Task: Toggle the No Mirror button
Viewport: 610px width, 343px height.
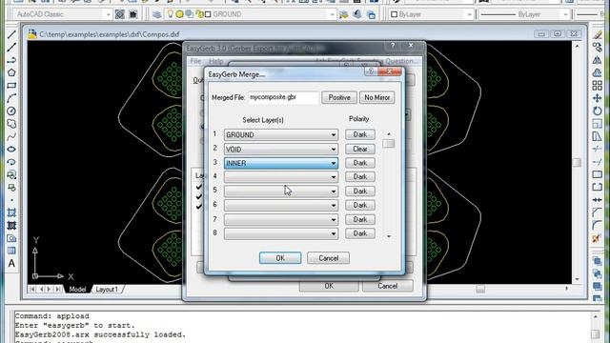Action: click(377, 97)
